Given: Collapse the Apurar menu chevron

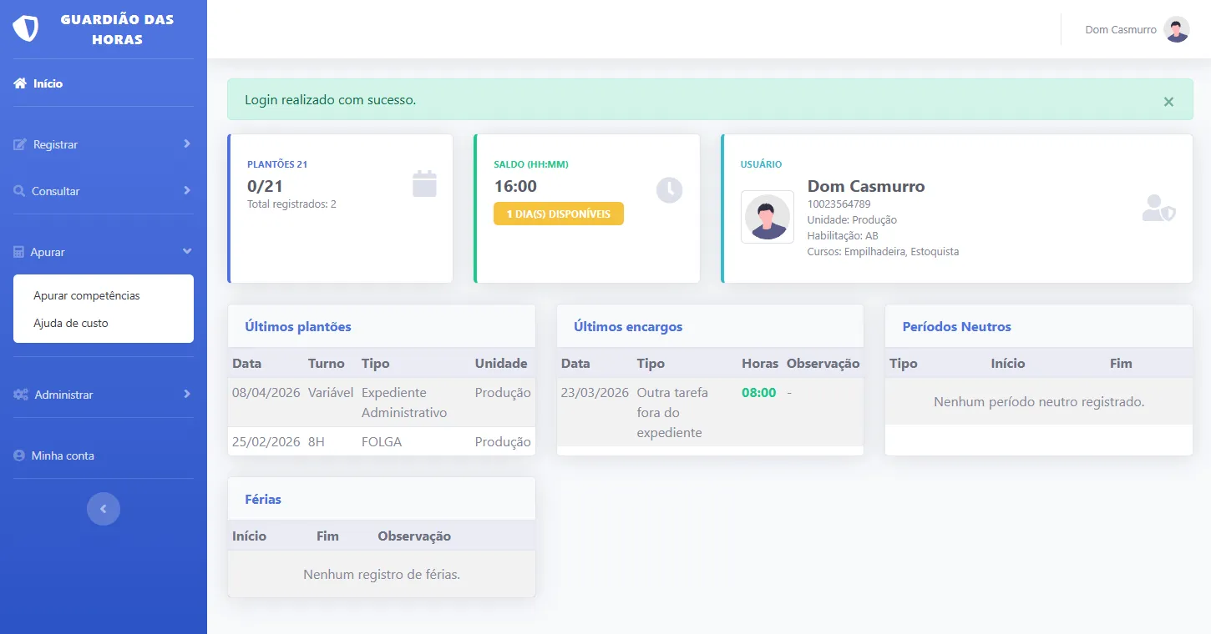Looking at the screenshot, I should pos(187,251).
